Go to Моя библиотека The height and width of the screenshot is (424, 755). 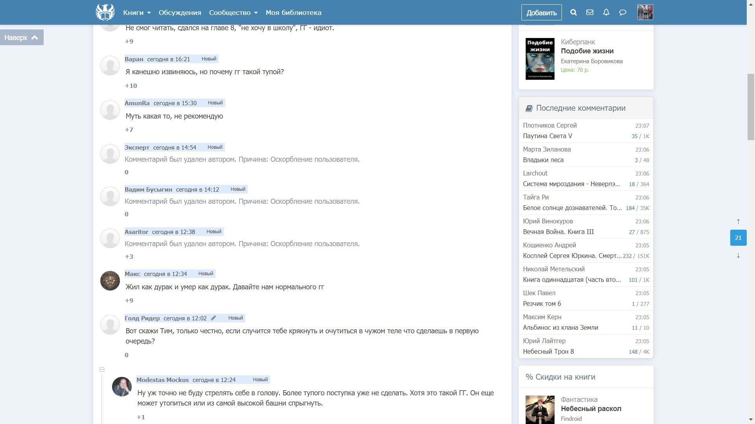pyautogui.click(x=293, y=13)
